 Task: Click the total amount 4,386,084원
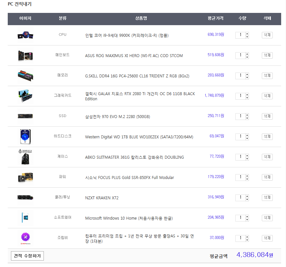255,255
